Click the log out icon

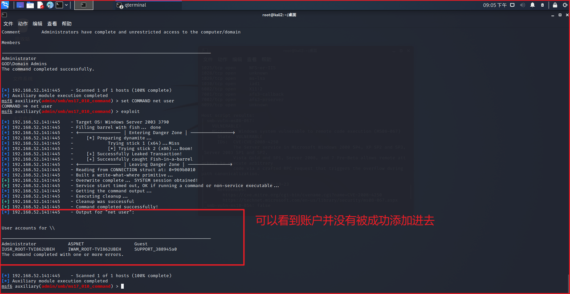(564, 5)
